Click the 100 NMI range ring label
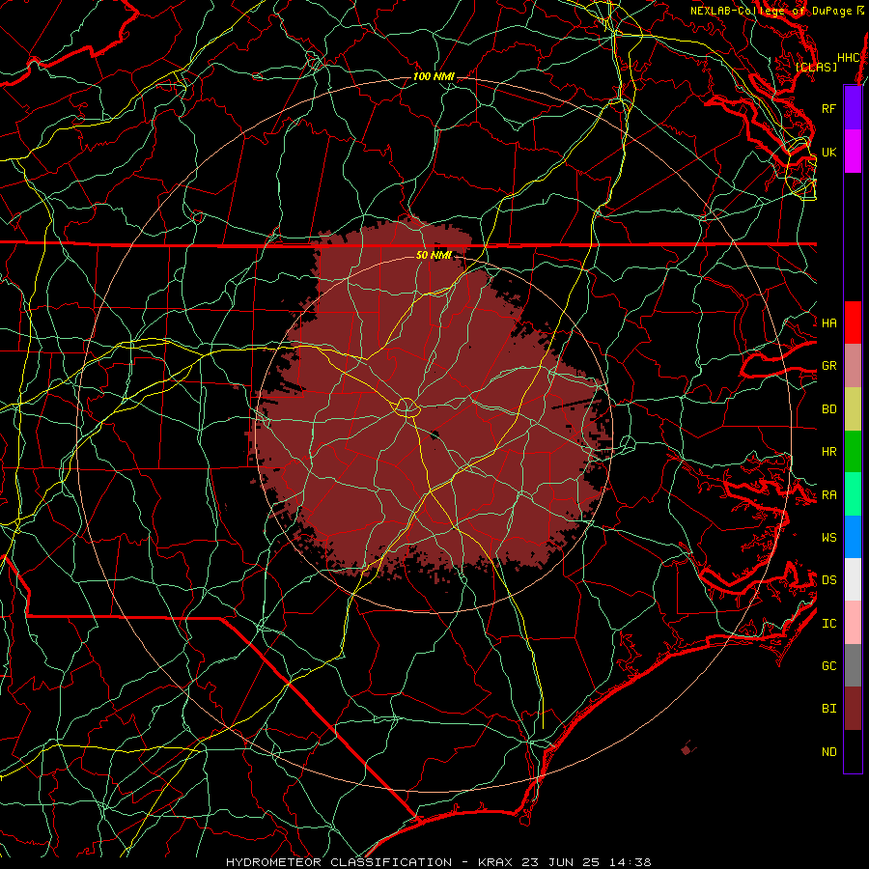Image resolution: width=869 pixels, height=869 pixels. (434, 76)
